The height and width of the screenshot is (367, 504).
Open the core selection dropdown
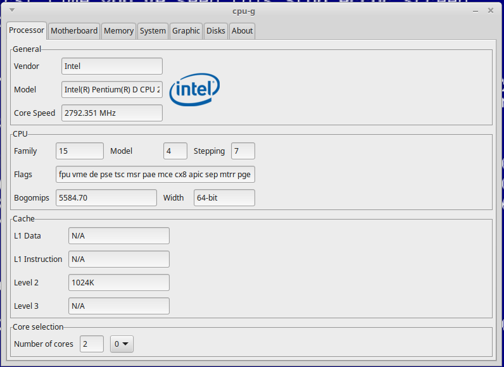[x=122, y=344]
